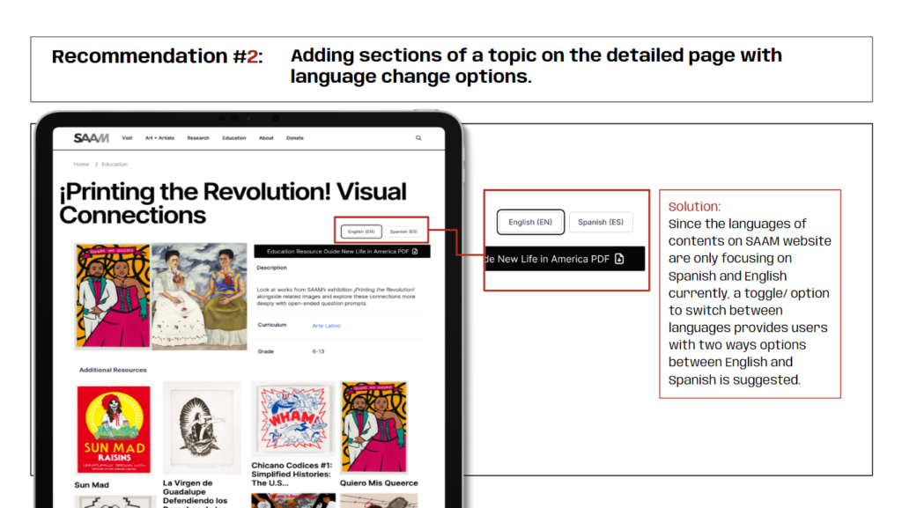This screenshot has width=902, height=508.
Task: Open Quiero Mis Queerce resource thumbnail
Action: pos(374,427)
